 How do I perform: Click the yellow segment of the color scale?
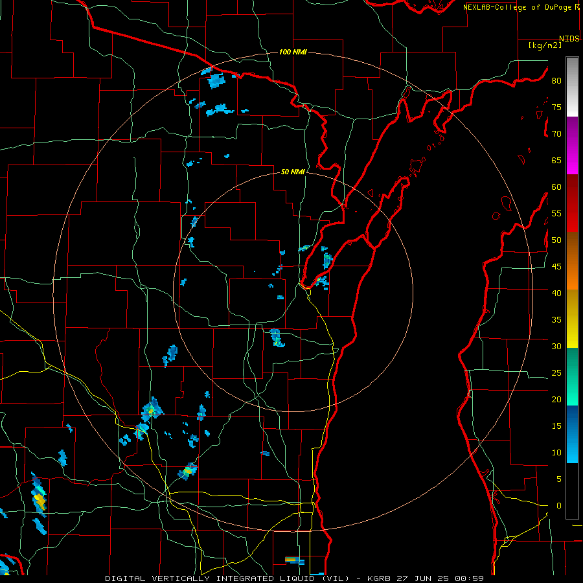click(x=572, y=319)
